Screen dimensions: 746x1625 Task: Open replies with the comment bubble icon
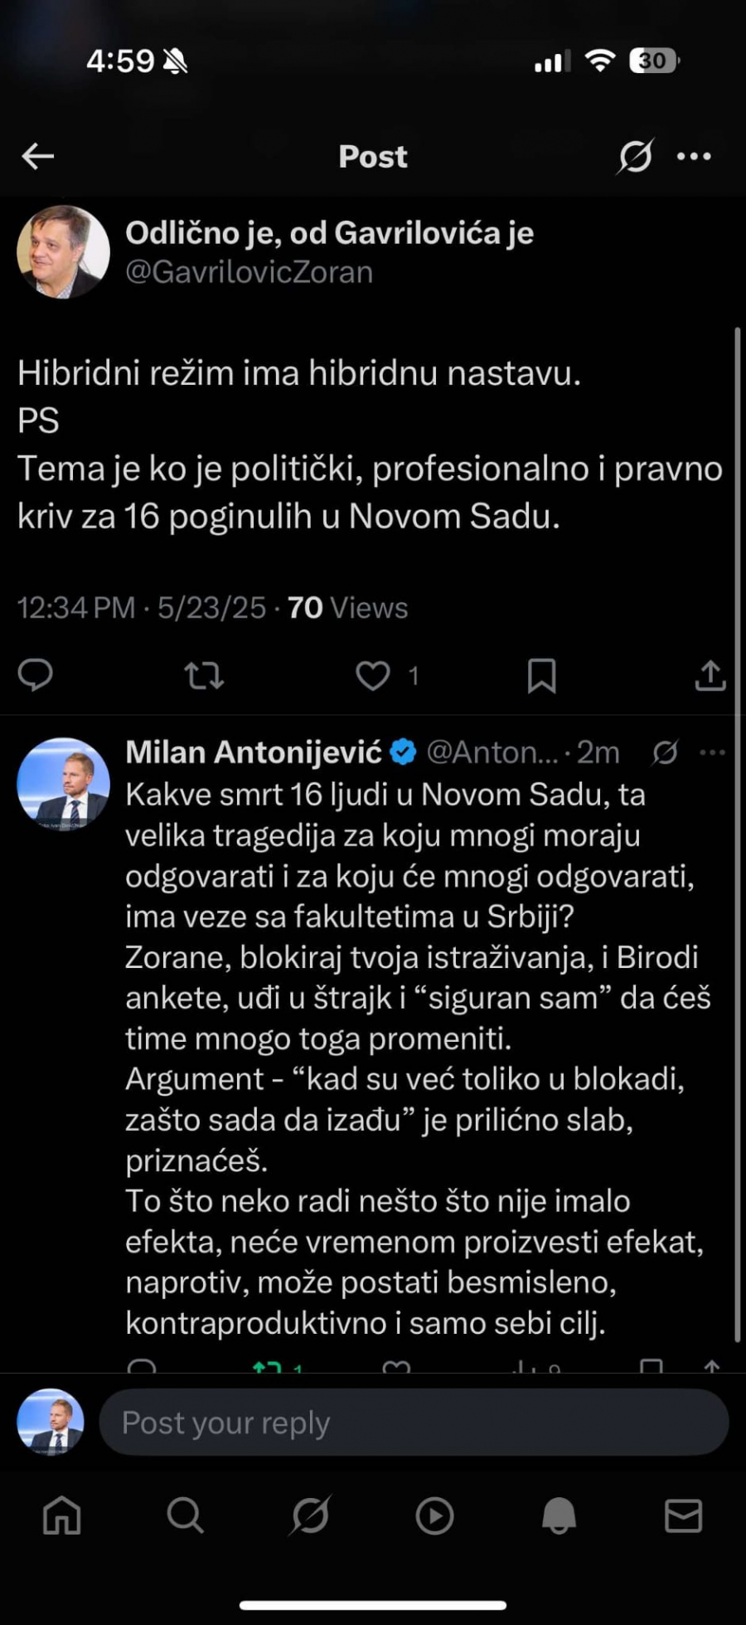pos(35,676)
